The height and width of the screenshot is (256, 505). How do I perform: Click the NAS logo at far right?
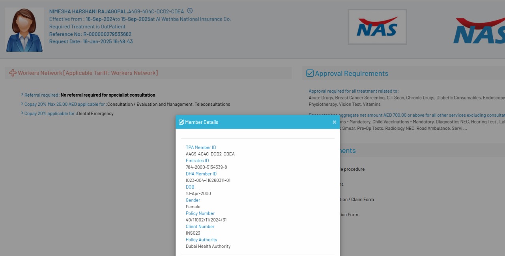(479, 31)
